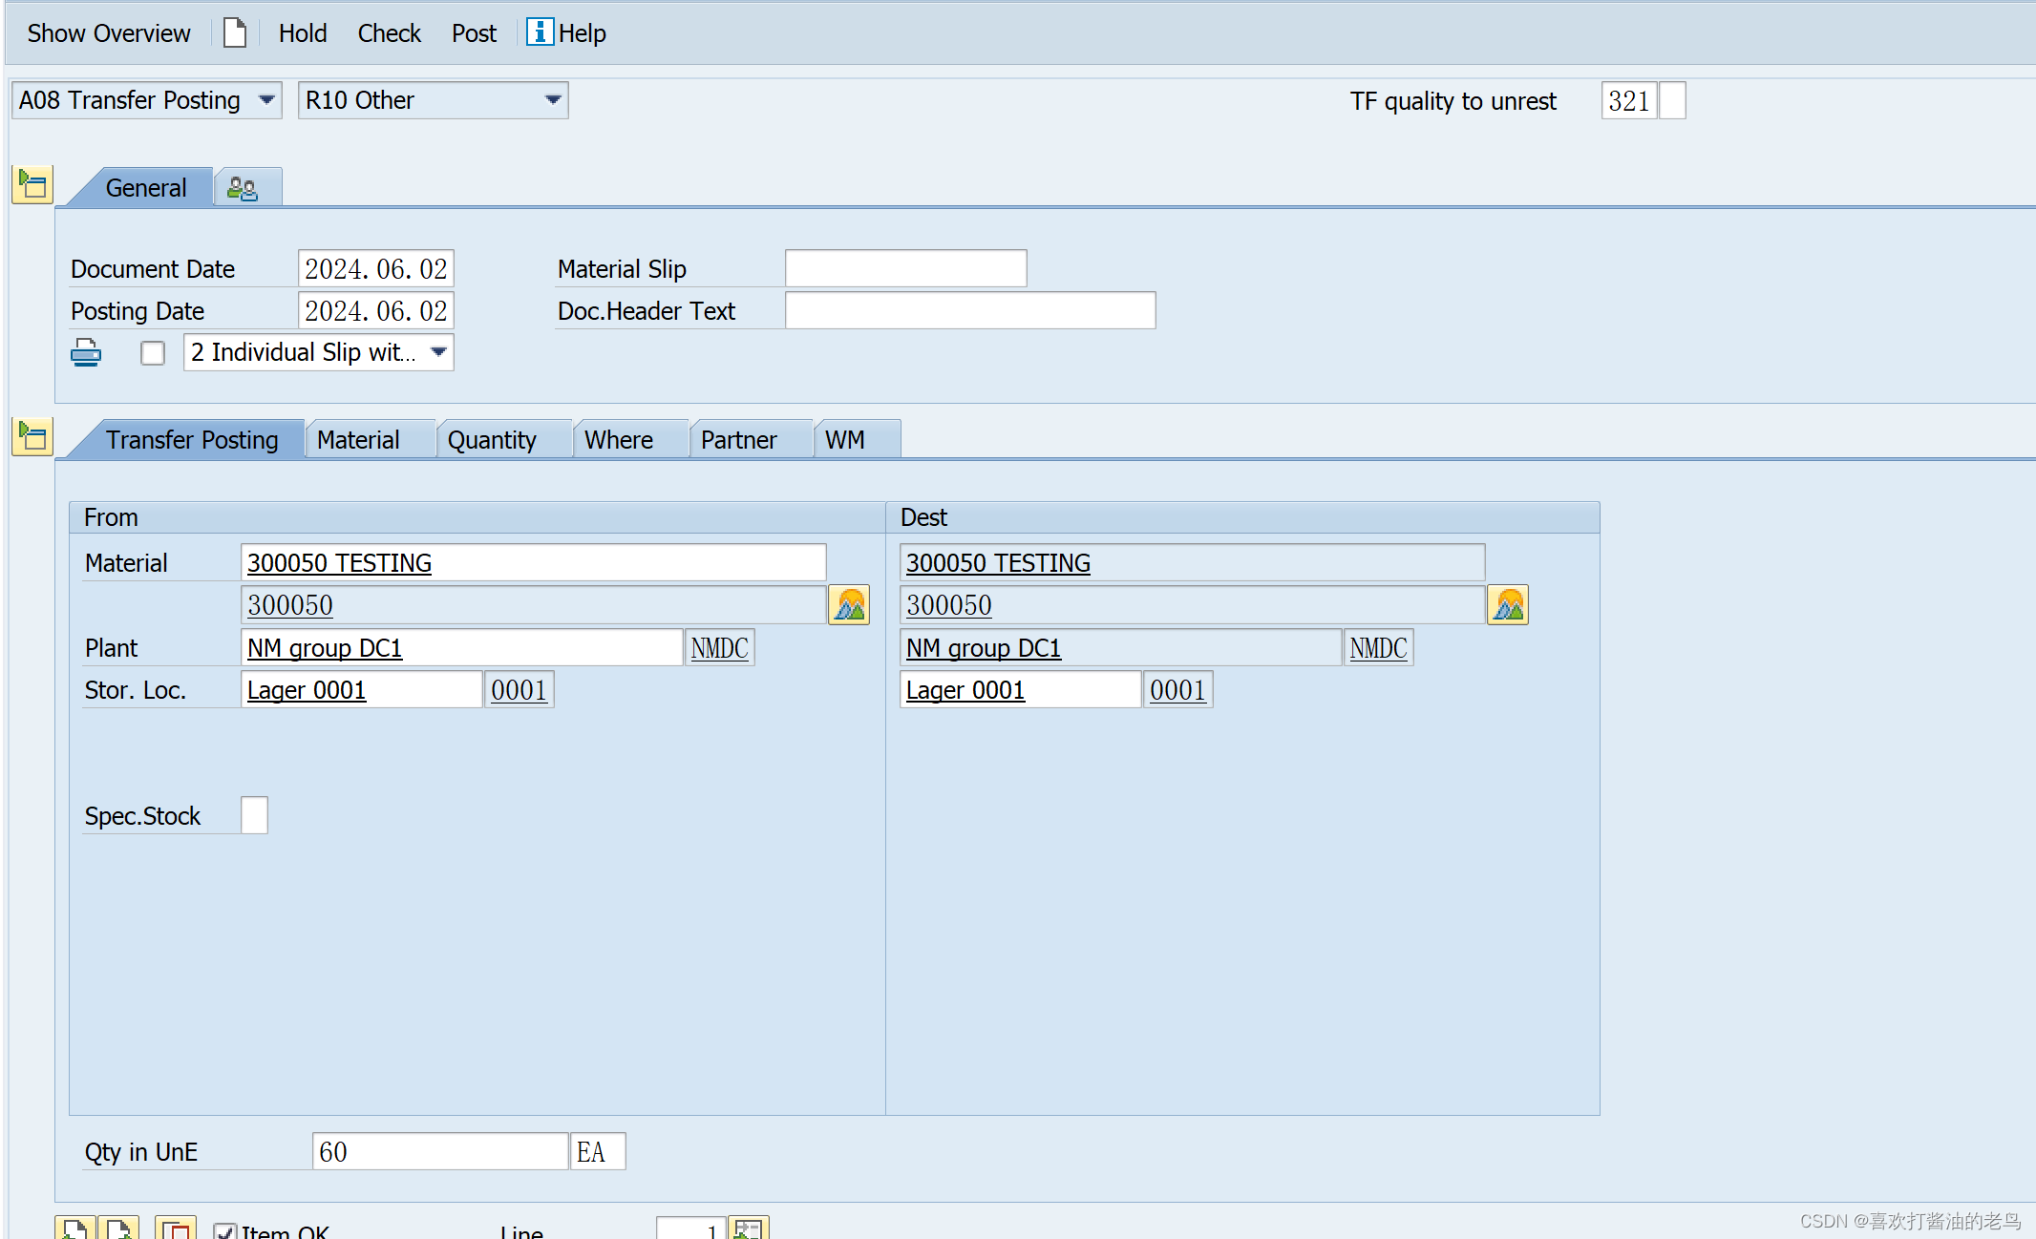Click the delete item icon at the bottom

[176, 1229]
